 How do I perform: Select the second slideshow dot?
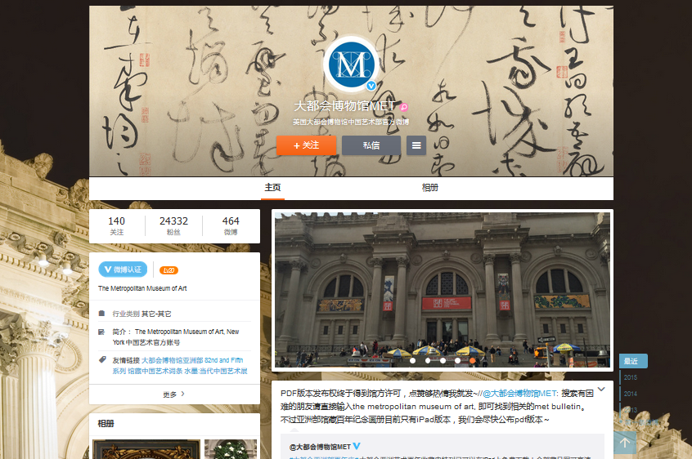click(x=428, y=361)
